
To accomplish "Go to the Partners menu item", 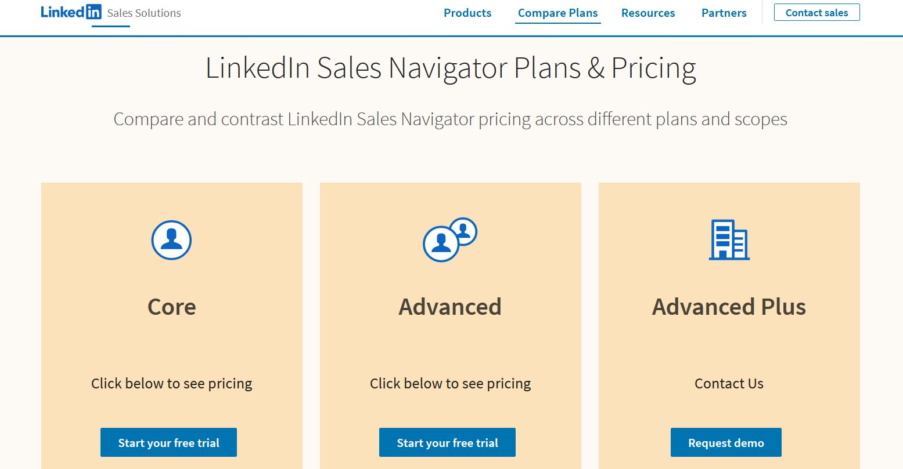I will pos(724,13).
